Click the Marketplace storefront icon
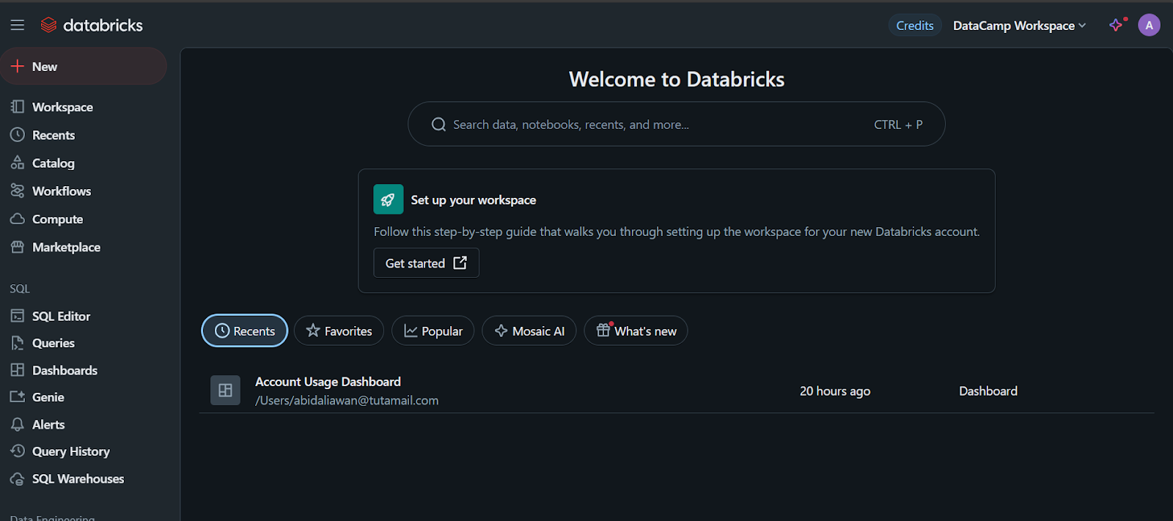1173x521 pixels. click(x=18, y=247)
